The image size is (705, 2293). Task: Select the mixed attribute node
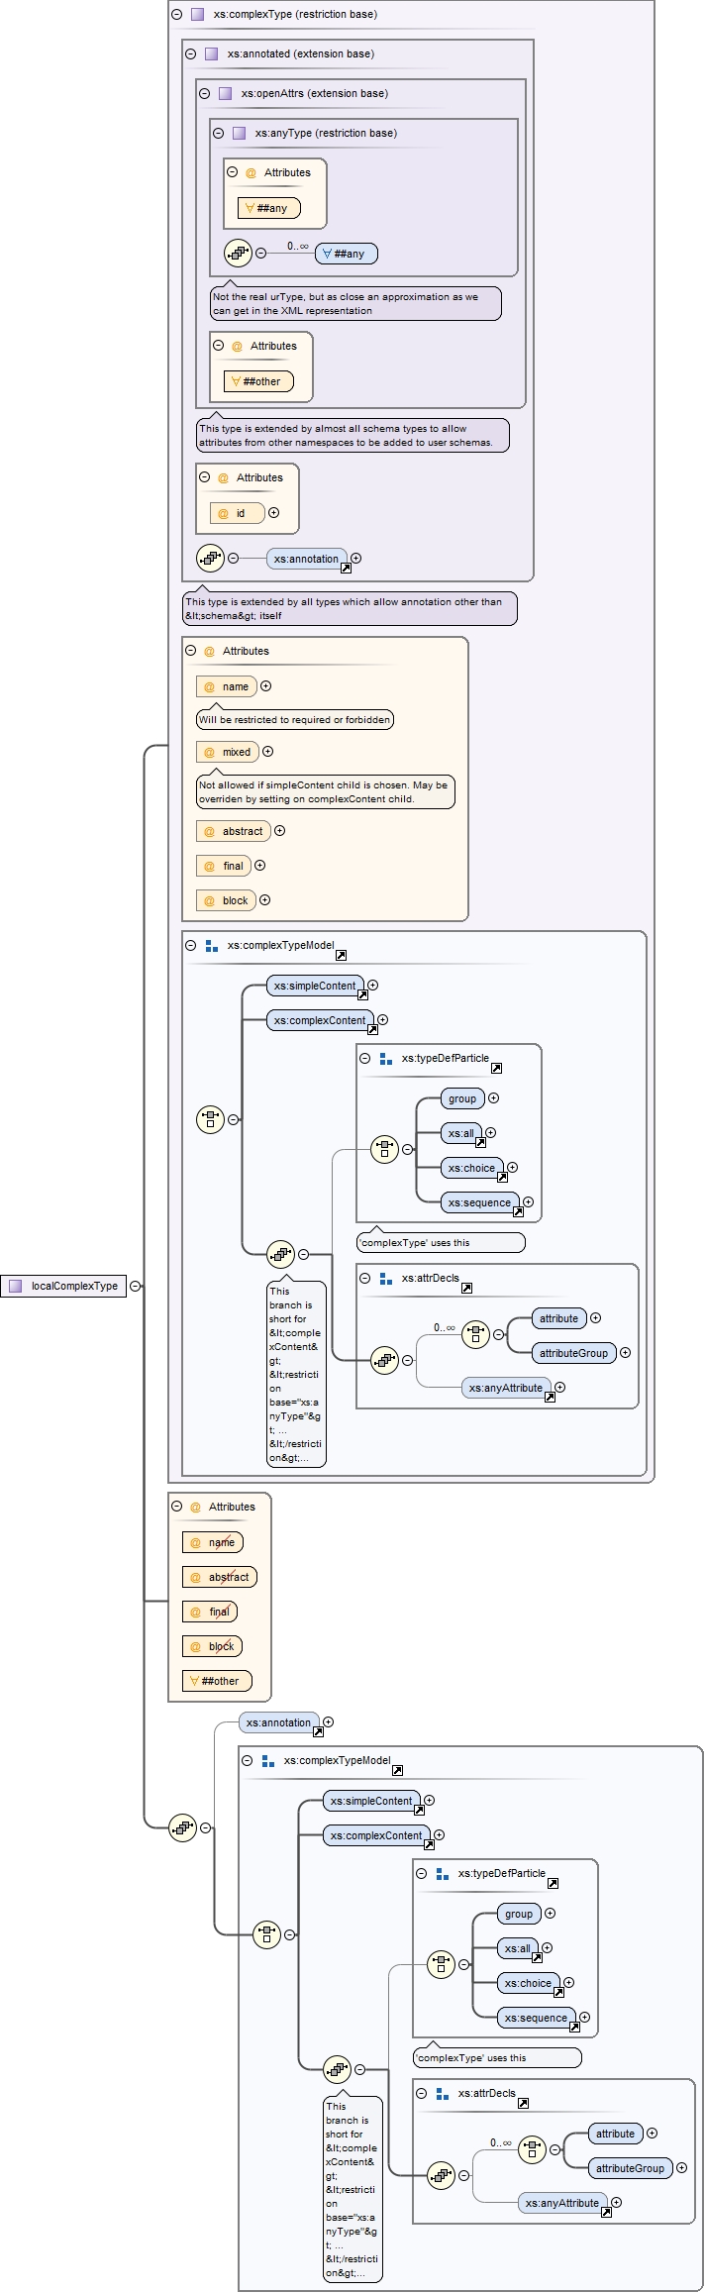tap(228, 752)
